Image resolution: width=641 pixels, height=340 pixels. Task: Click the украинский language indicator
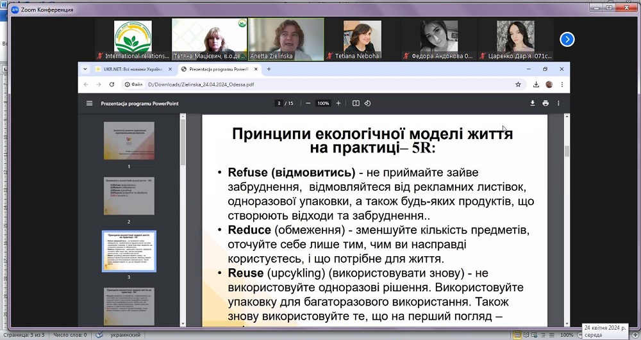126,335
